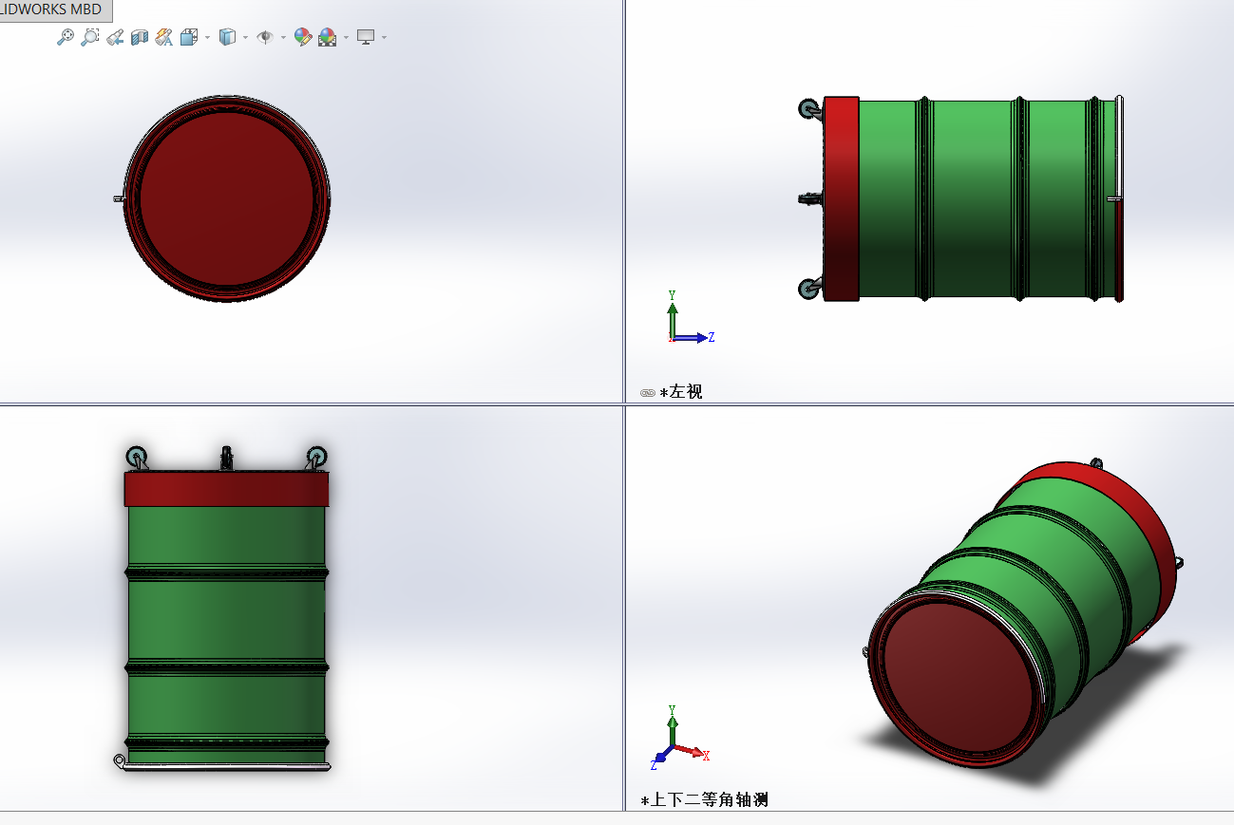Image resolution: width=1234 pixels, height=825 pixels.
Task: Select the red barrel end cap in the 左视 viewport
Action: 841,198
